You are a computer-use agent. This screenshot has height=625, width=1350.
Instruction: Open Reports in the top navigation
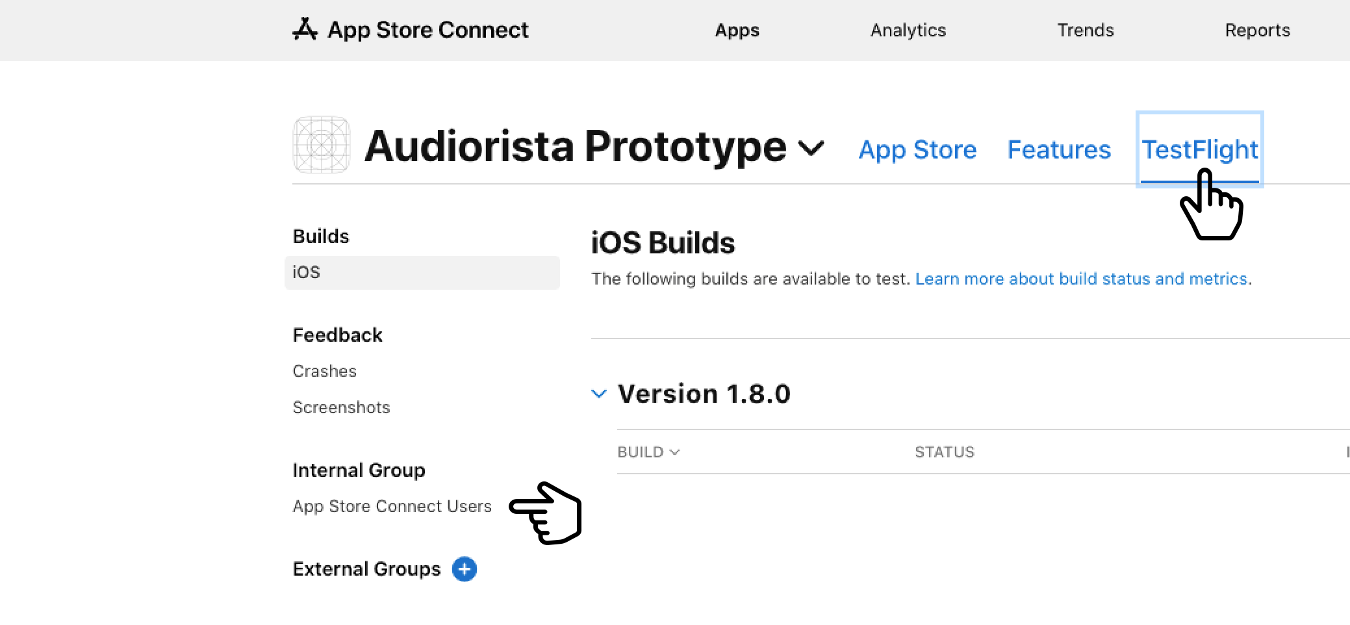1257,30
